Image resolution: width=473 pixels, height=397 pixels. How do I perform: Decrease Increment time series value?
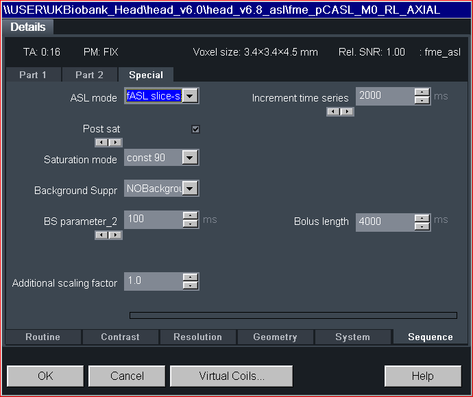(422, 100)
